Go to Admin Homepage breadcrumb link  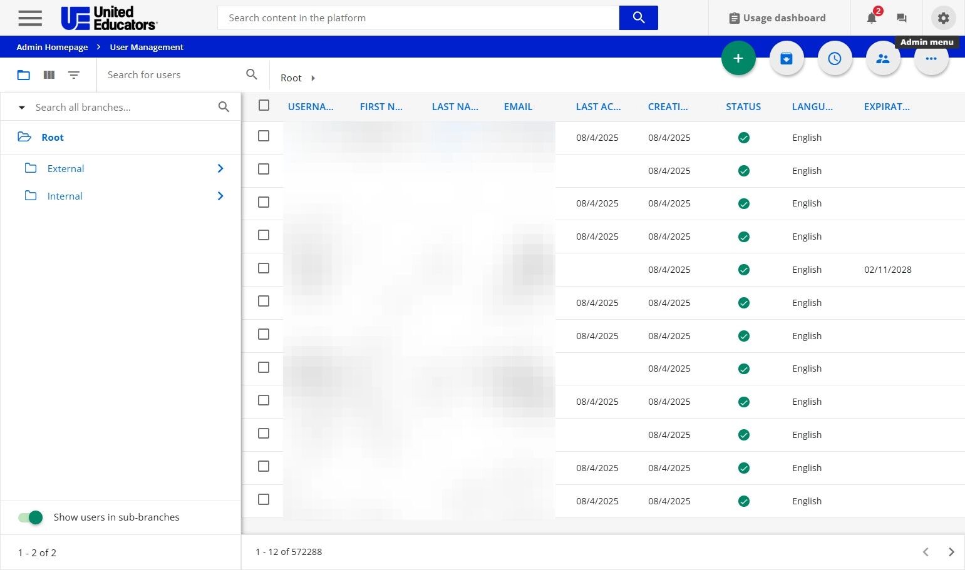tap(52, 47)
